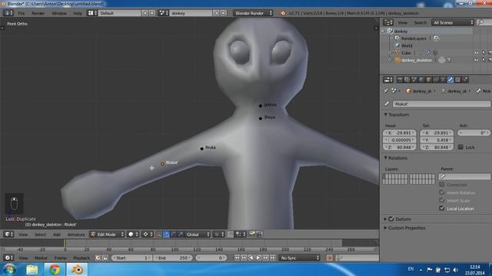Image resolution: width=492 pixels, height=276 pixels.
Task: Open the Global orientation dropdown
Action: (198, 234)
